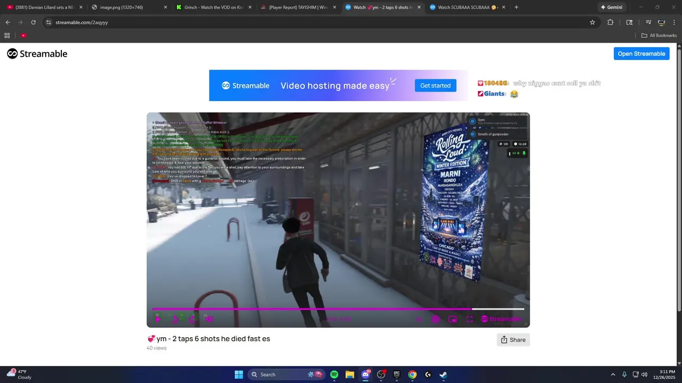Click the taskbar Search box
The image size is (682, 383).
287,374
